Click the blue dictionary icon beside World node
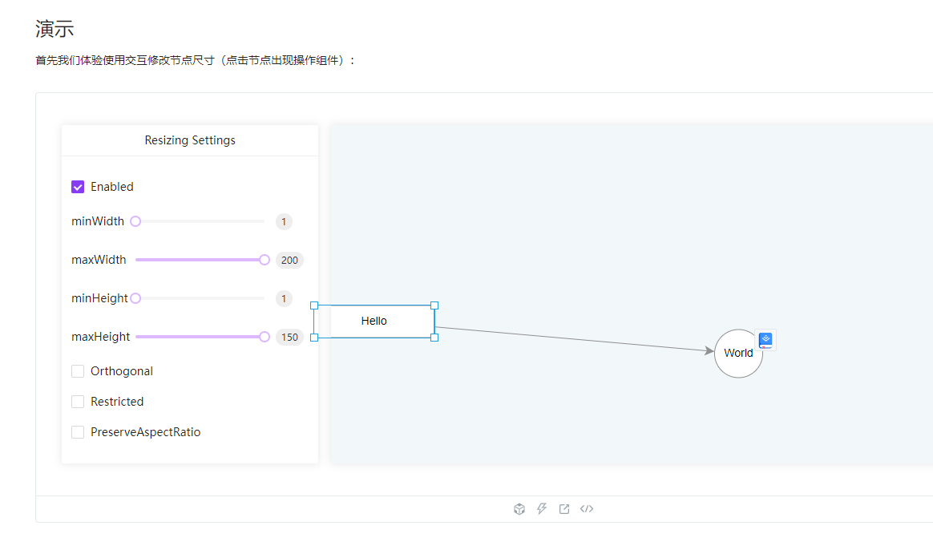Image resolution: width=933 pixels, height=538 pixels. point(765,339)
